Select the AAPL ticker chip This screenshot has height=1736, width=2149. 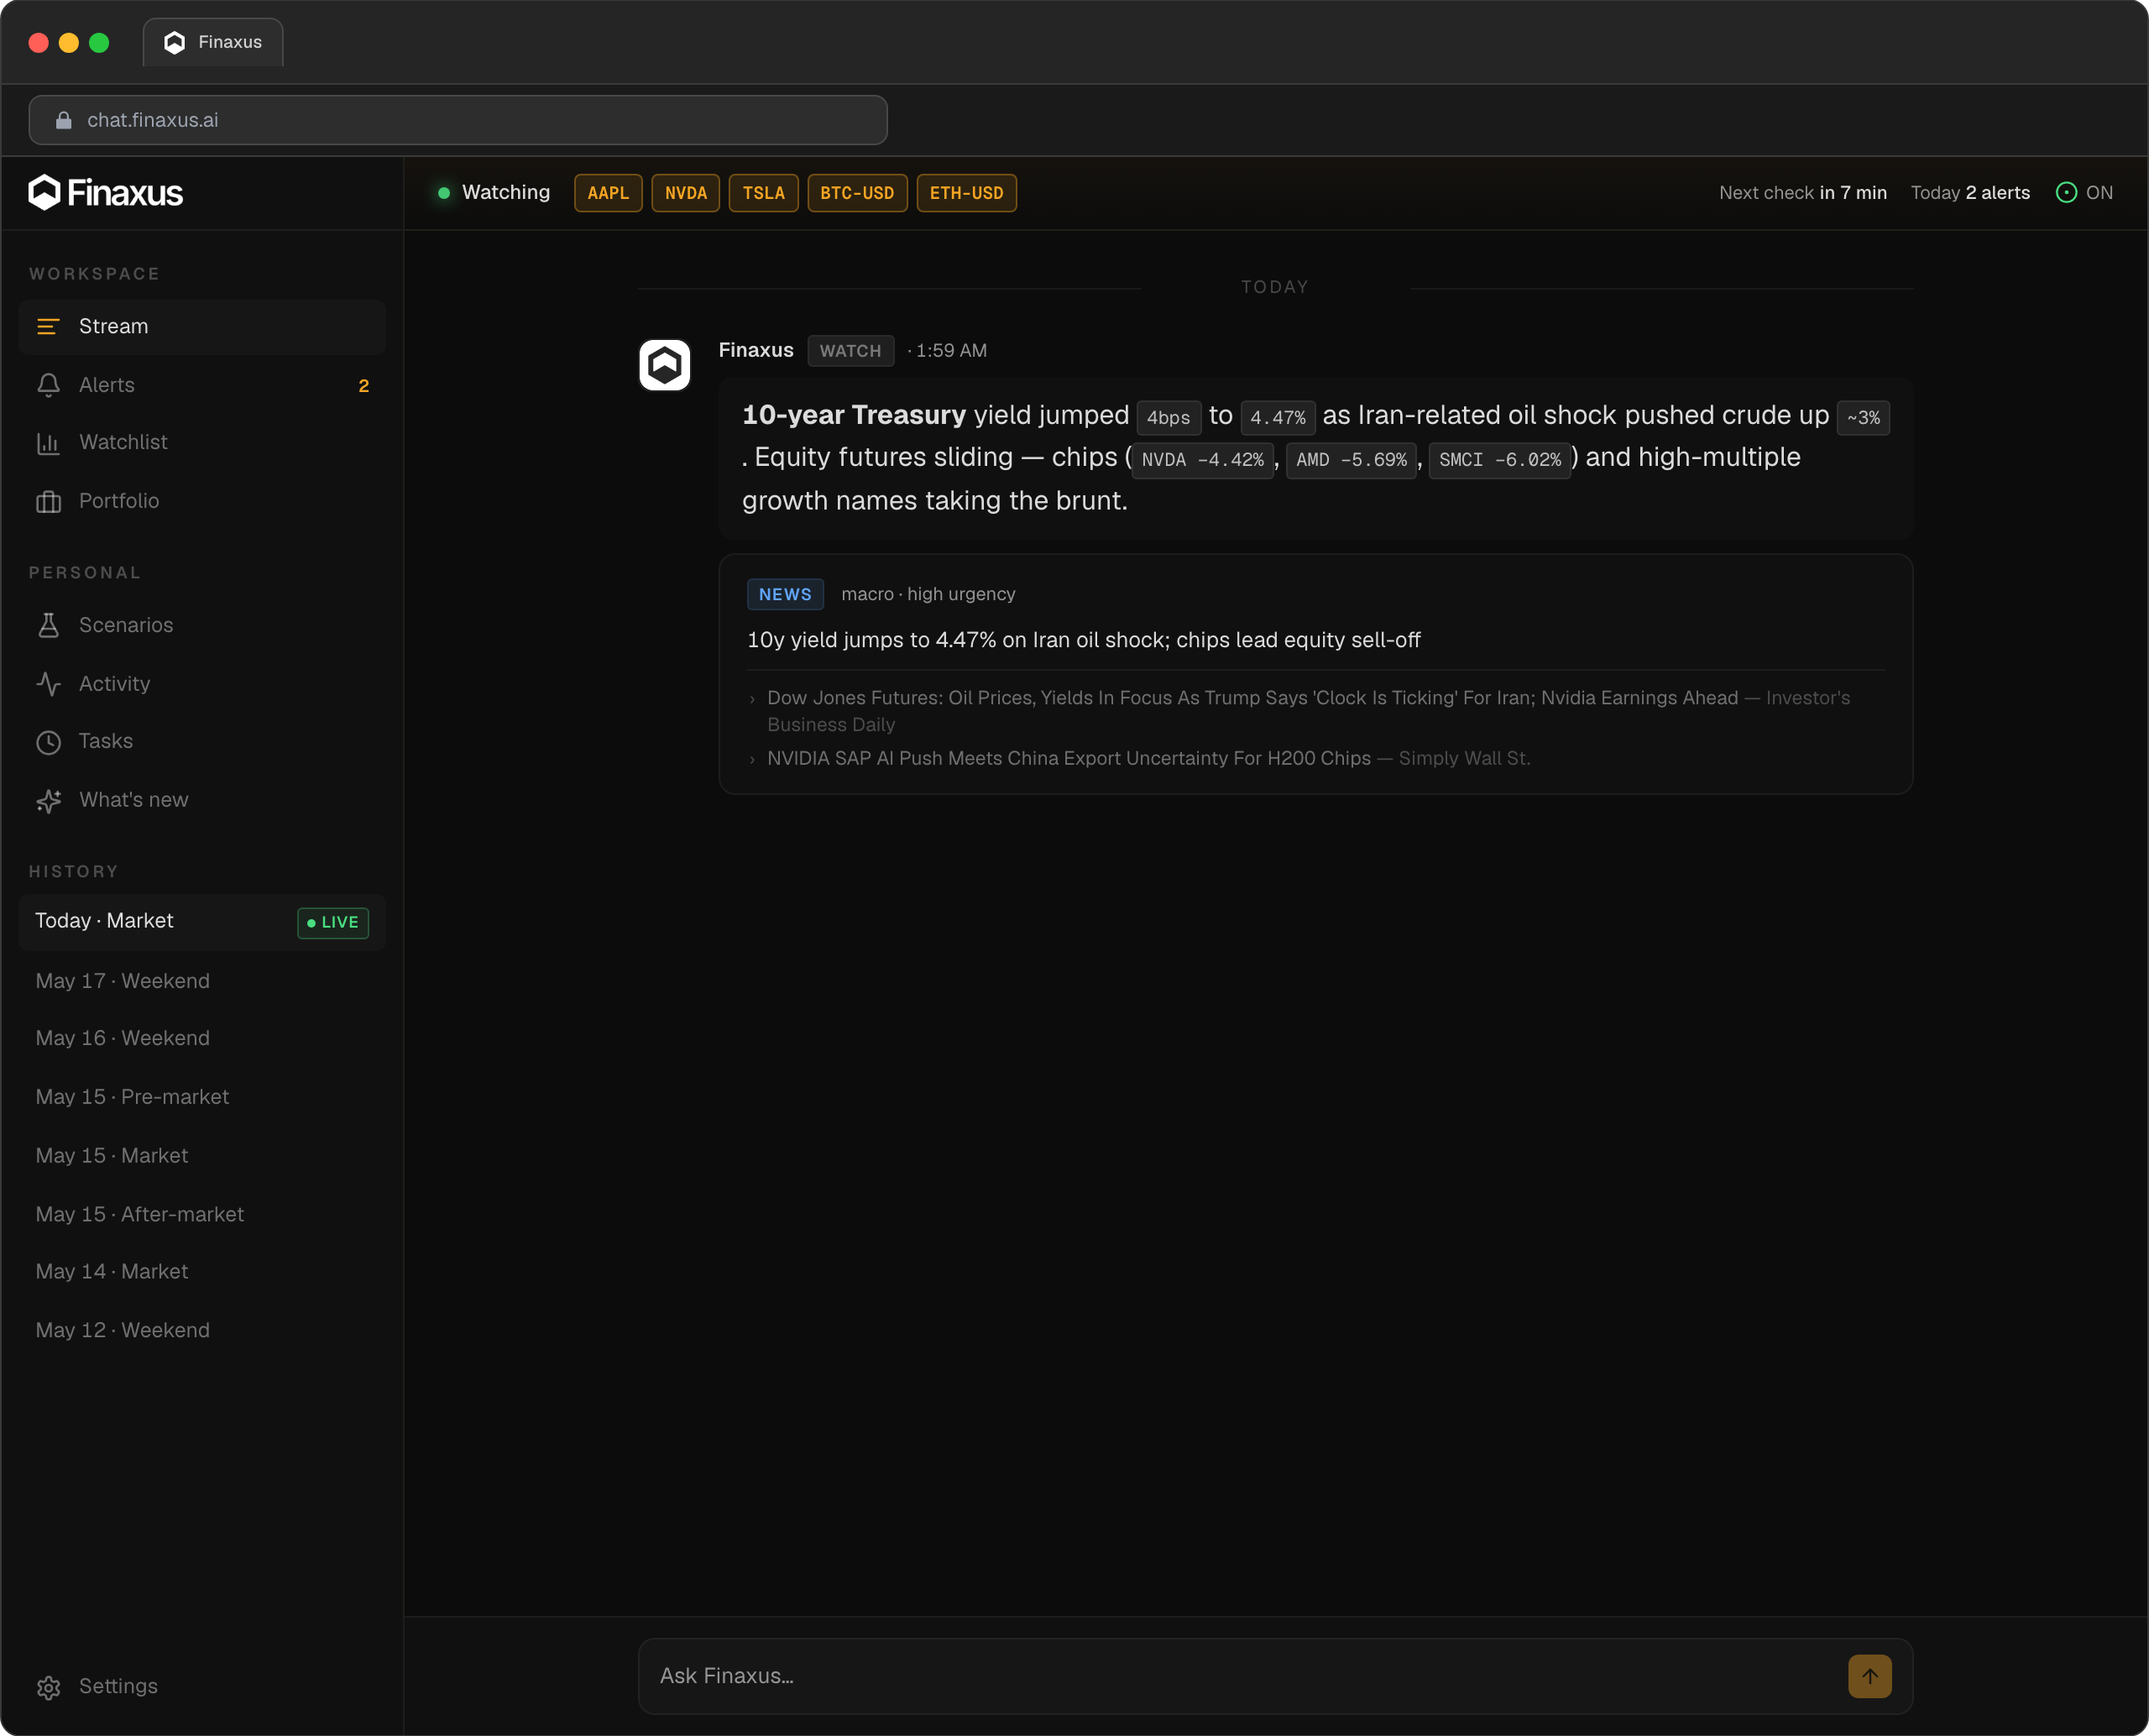[608, 193]
